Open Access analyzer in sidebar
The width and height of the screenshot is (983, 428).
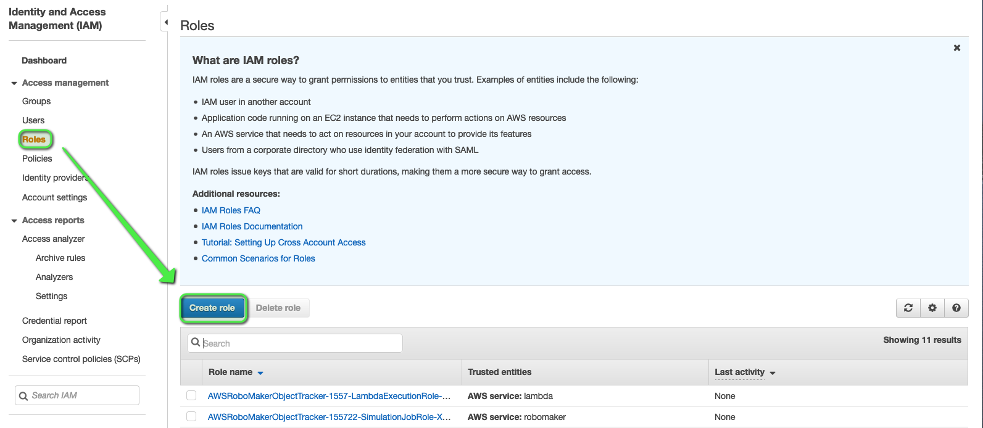[54, 239]
